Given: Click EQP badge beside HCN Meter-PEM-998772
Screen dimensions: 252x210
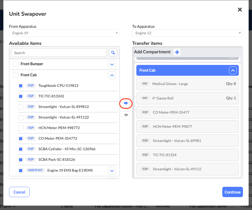Looking at the screenshot, I should tap(31, 128).
